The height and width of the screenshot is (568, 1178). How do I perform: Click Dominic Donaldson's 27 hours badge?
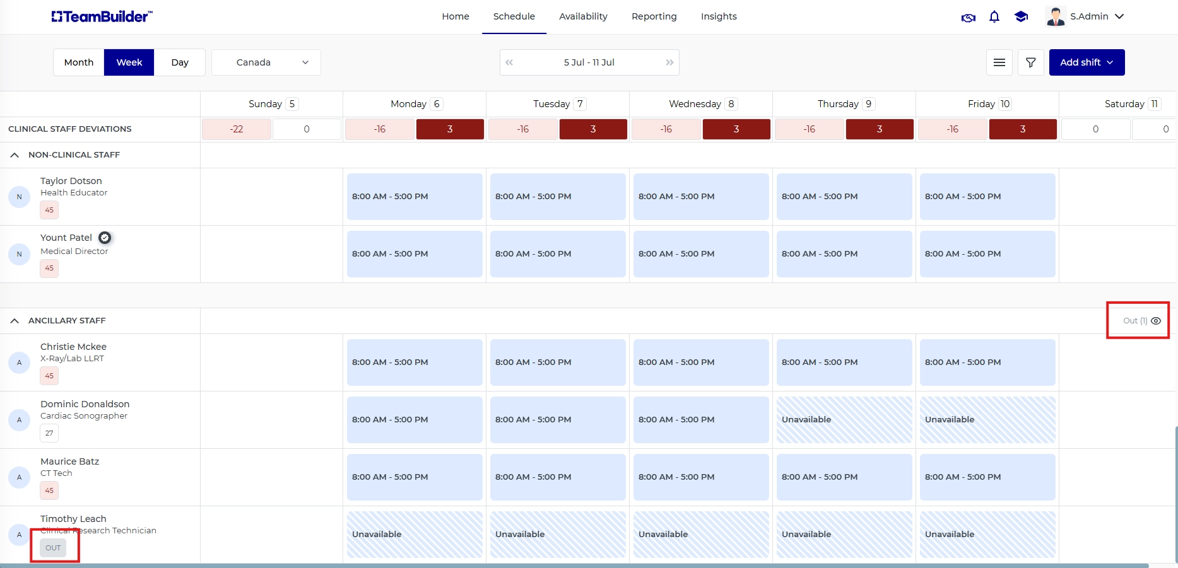49,433
